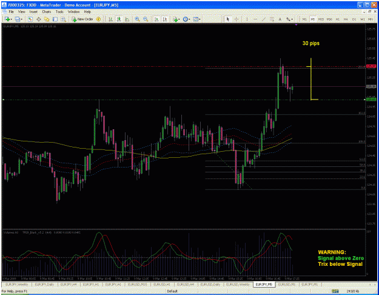This screenshot has width=379, height=295.
Task: Switch chart to line chart style
Action: pyautogui.click(x=127, y=19)
